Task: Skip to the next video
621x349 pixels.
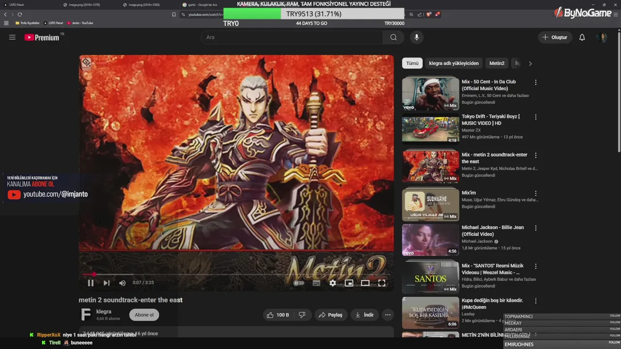Action: point(107,283)
